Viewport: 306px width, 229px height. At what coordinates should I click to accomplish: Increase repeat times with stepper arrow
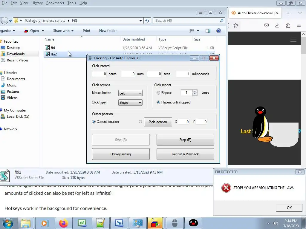[195, 91]
